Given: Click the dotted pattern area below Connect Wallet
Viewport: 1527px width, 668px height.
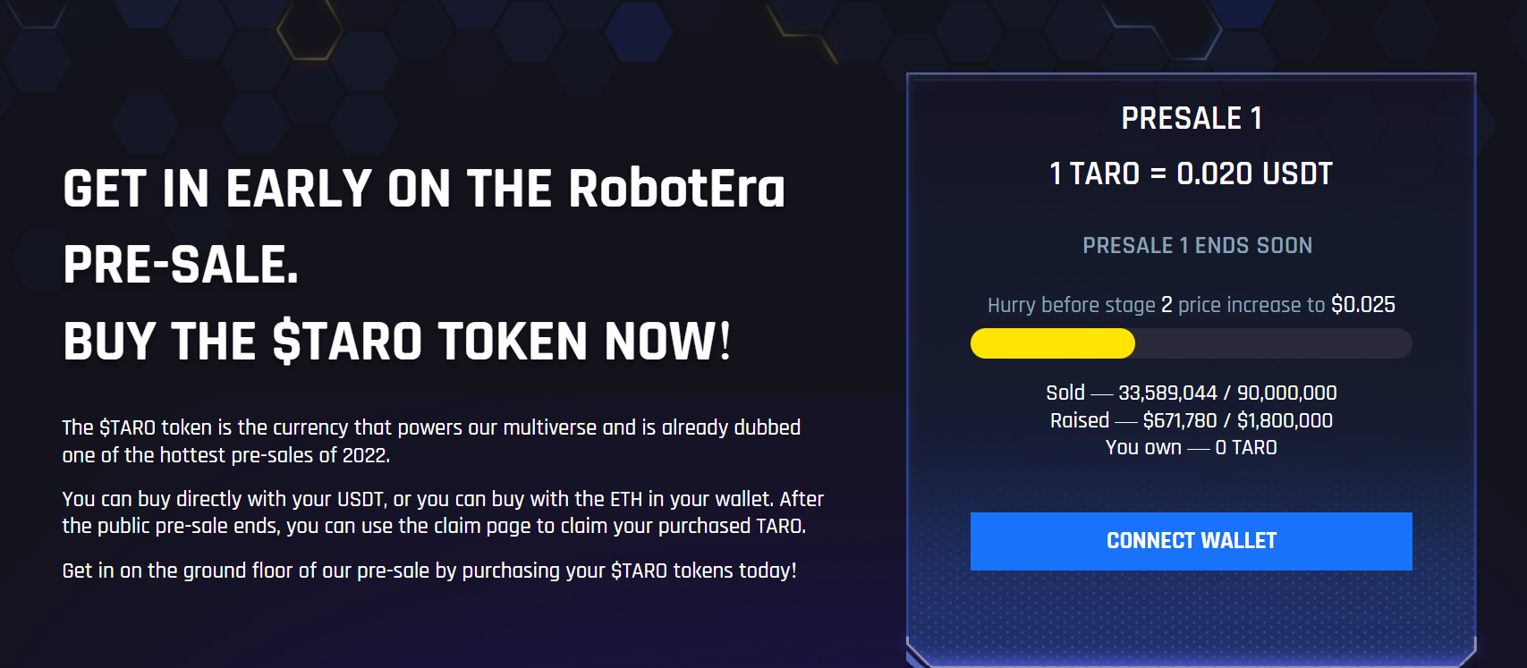Looking at the screenshot, I should (1191, 617).
